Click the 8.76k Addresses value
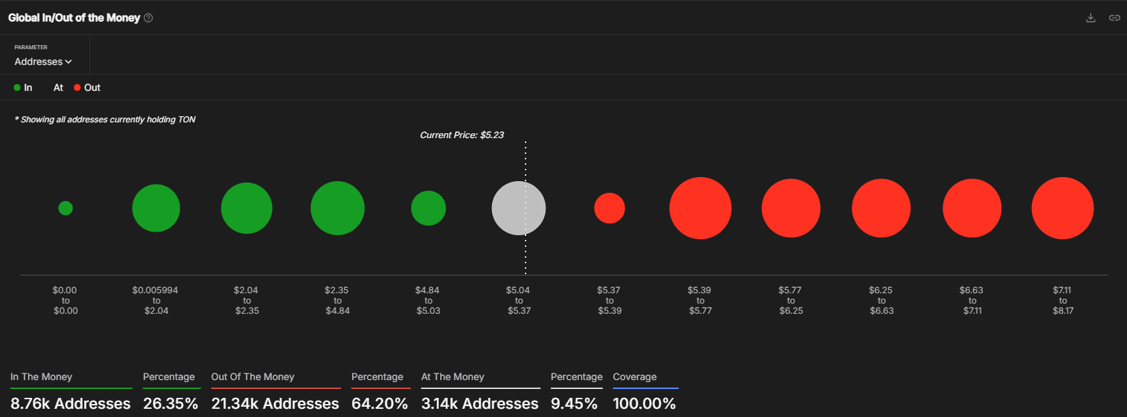 click(x=70, y=403)
